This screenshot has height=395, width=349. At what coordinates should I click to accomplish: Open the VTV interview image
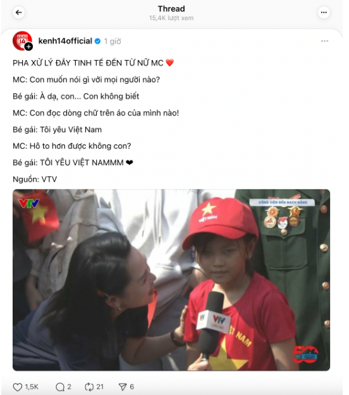(171, 280)
